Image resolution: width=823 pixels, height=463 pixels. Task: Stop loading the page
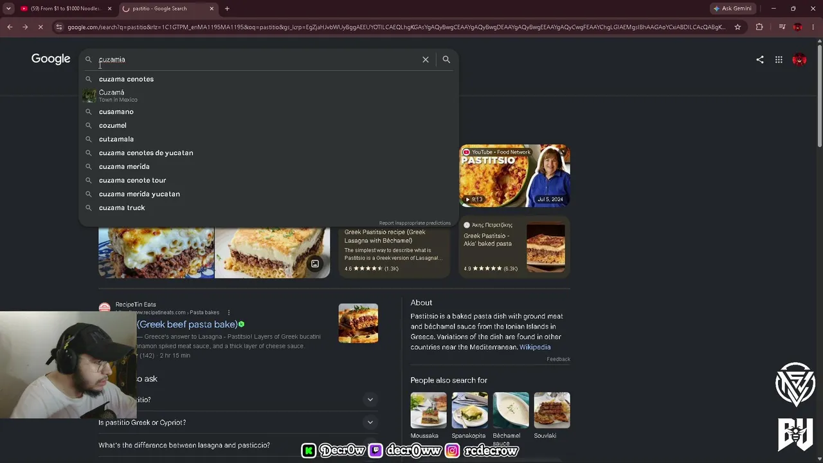click(41, 27)
